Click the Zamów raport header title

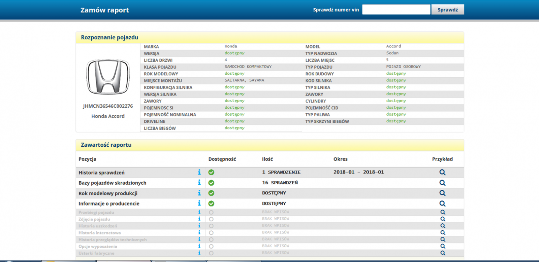pyautogui.click(x=105, y=10)
